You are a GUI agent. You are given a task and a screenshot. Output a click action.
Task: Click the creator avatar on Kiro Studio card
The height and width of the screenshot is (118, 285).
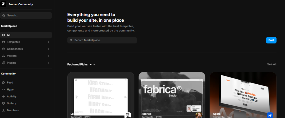127,115
